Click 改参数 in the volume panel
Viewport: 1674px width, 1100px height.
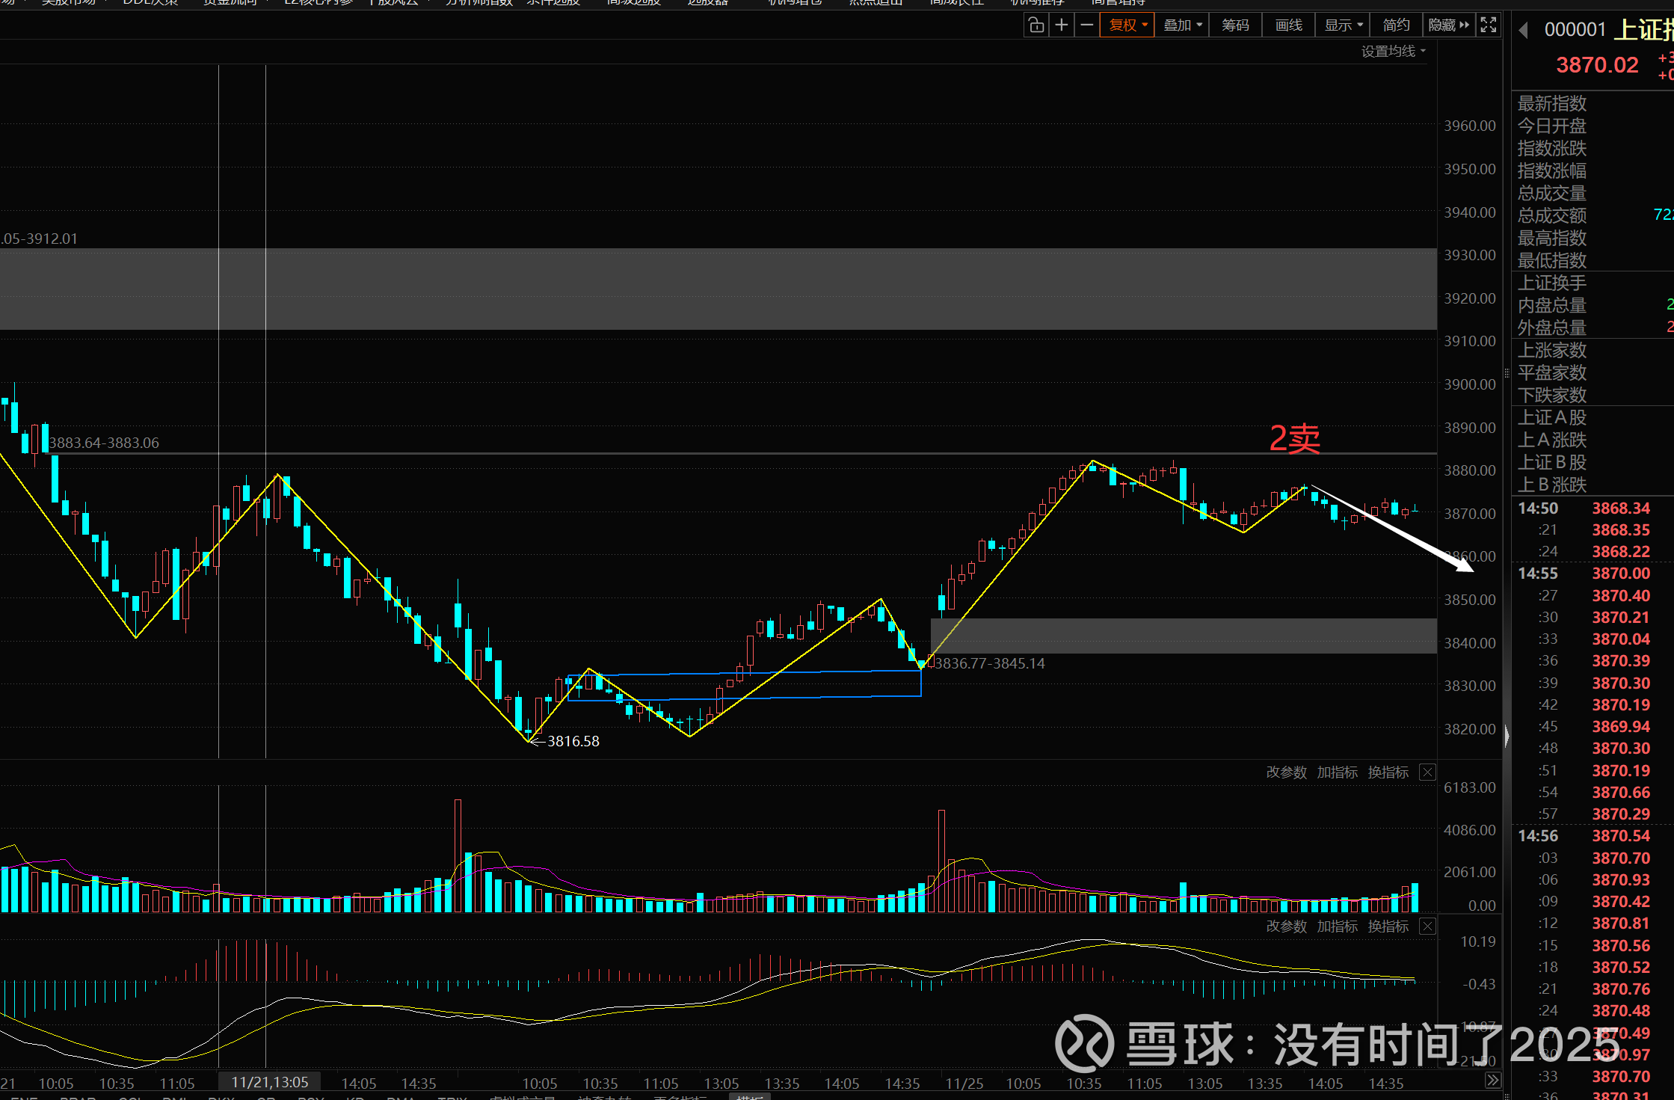(x=1286, y=772)
